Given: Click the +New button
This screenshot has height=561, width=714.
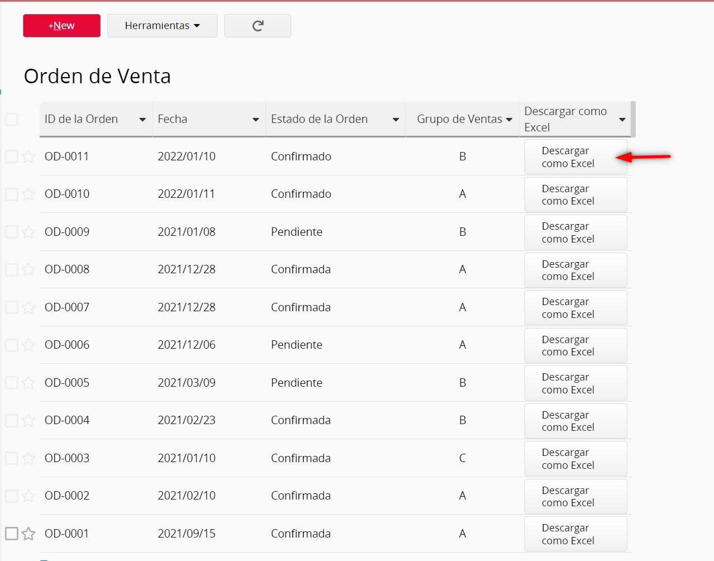Looking at the screenshot, I should (62, 25).
